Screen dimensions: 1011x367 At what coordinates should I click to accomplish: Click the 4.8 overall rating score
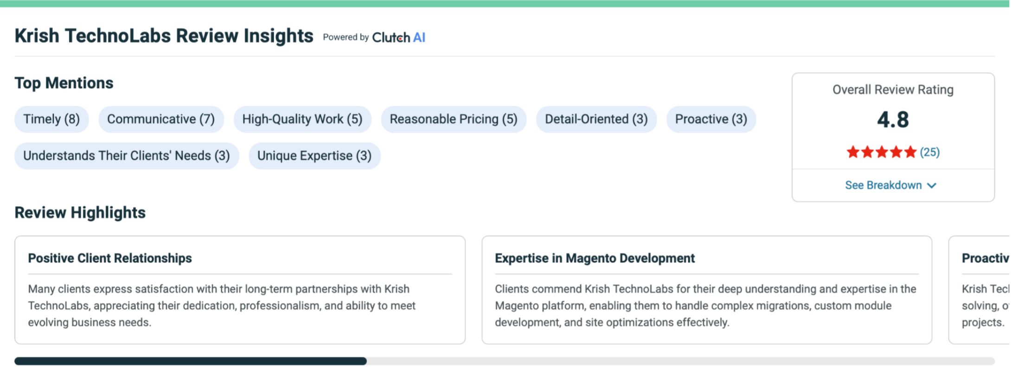(x=893, y=120)
